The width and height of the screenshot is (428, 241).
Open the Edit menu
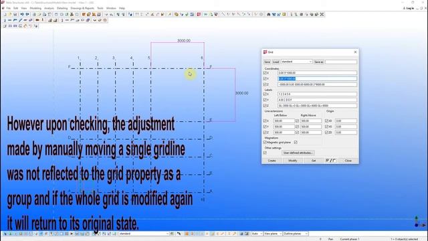tap(16, 8)
